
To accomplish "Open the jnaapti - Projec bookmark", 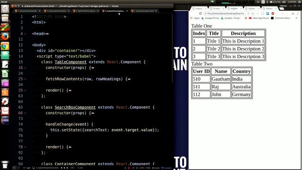I will point(231,18).
